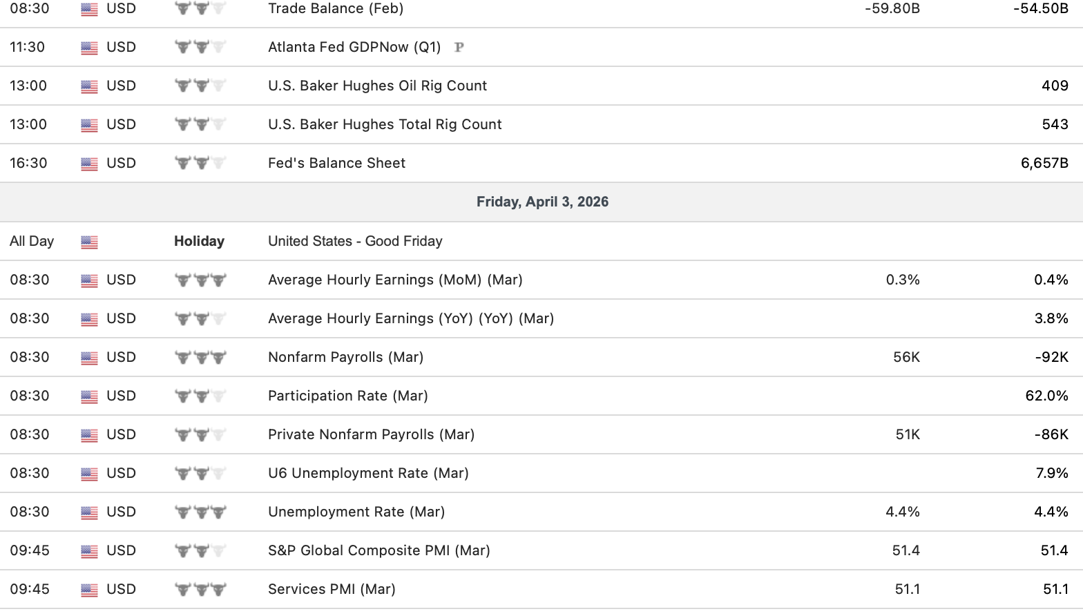
Task: Click bull icons for Average Hourly Earnings (MoM)
Action: [x=200, y=280]
